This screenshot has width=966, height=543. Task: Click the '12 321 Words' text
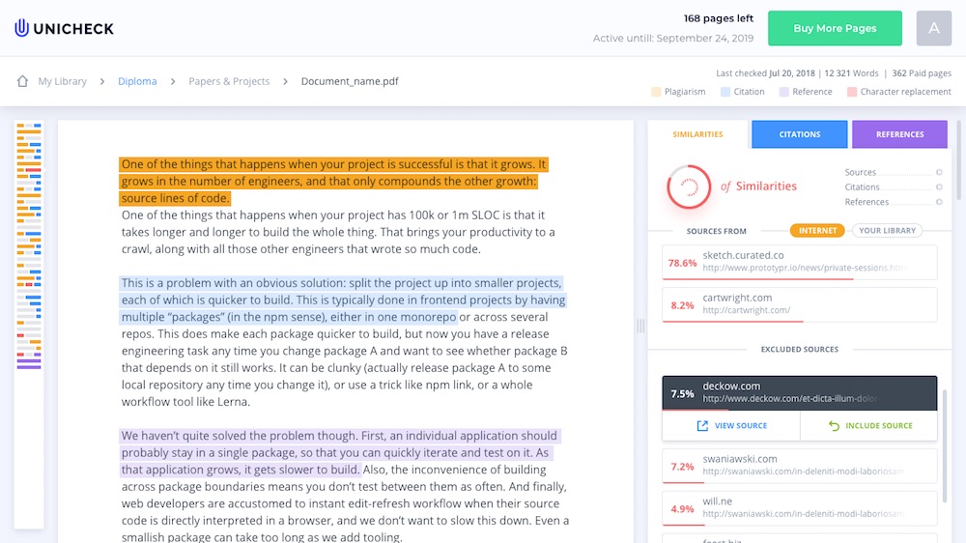tap(851, 73)
